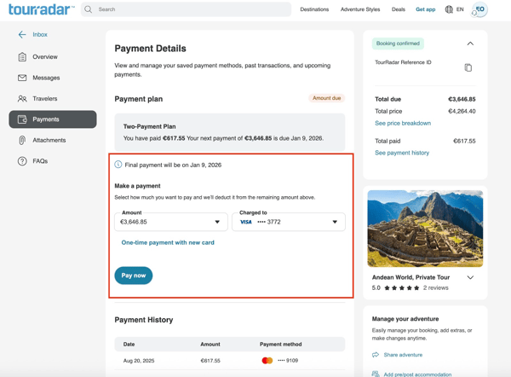Open the Amount dropdown

(171, 222)
